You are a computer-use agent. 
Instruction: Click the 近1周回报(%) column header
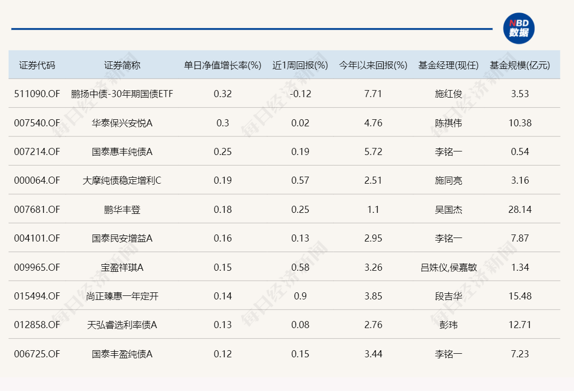(x=300, y=65)
